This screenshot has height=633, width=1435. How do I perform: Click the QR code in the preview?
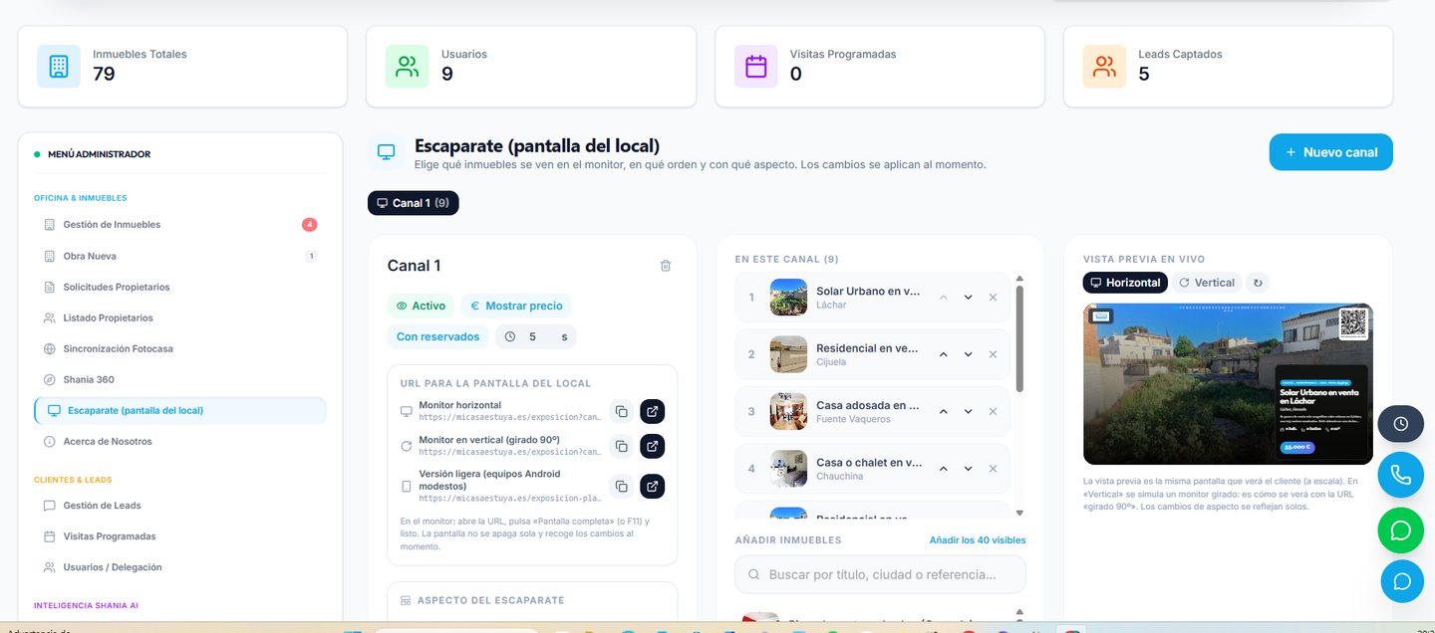click(x=1353, y=323)
